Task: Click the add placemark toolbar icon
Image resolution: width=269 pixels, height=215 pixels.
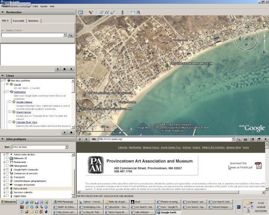Action: [x=91, y=12]
